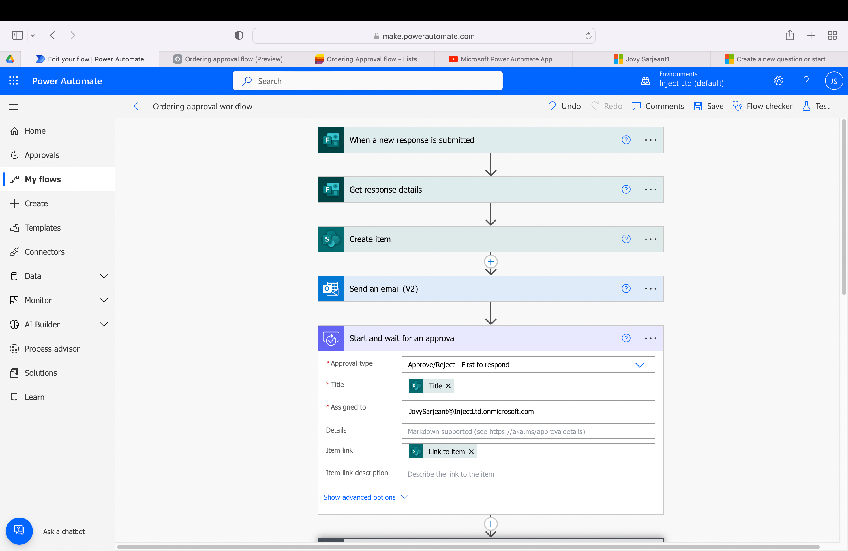Save the flow
Screen dimensions: 848x551
point(708,106)
